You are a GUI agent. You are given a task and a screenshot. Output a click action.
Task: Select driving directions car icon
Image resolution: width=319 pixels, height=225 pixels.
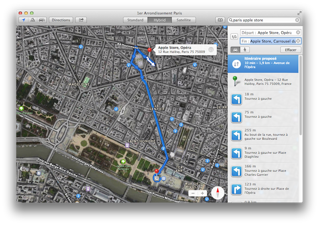point(235,50)
